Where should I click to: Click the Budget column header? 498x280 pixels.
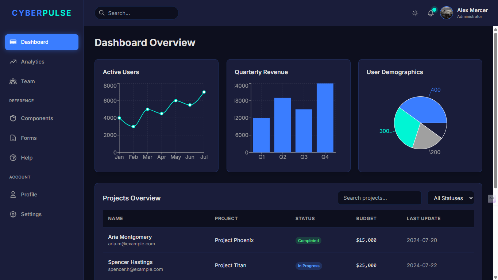366,218
